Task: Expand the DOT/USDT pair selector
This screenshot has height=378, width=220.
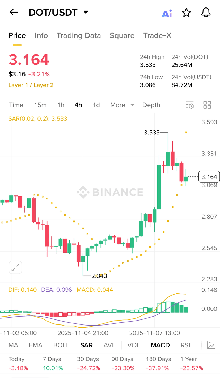Action: click(86, 12)
